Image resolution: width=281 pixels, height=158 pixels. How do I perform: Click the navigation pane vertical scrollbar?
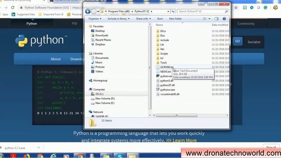click(150, 68)
